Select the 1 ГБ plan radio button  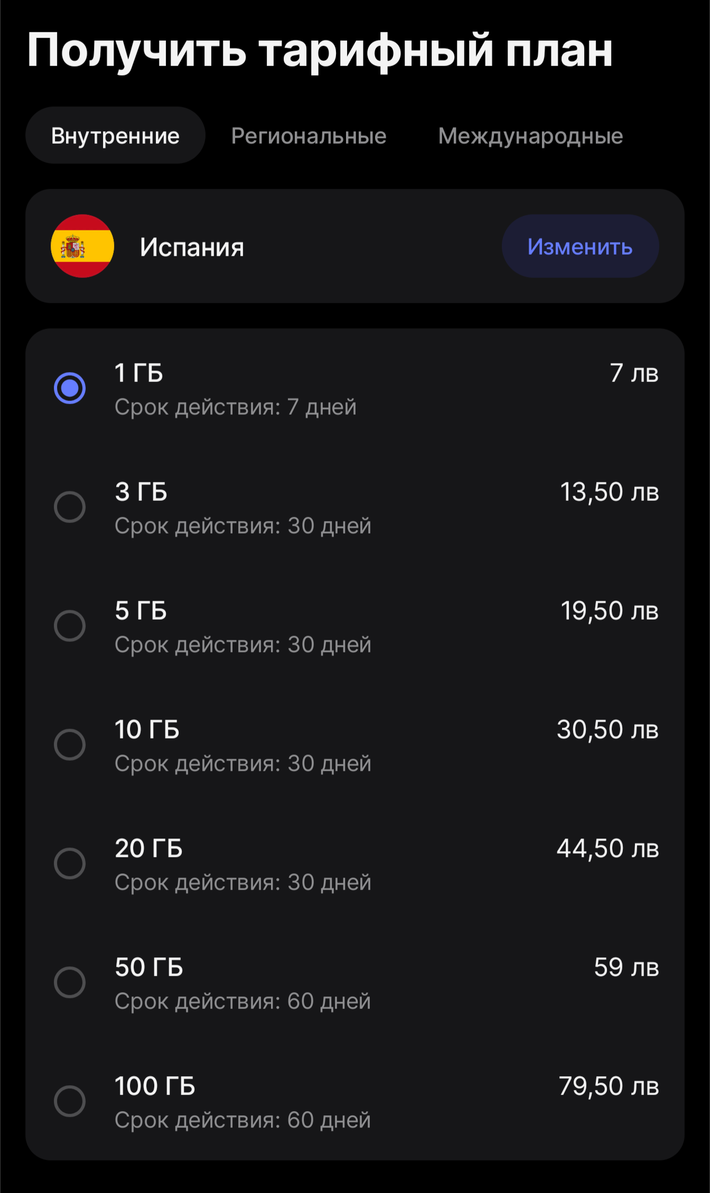[70, 388]
